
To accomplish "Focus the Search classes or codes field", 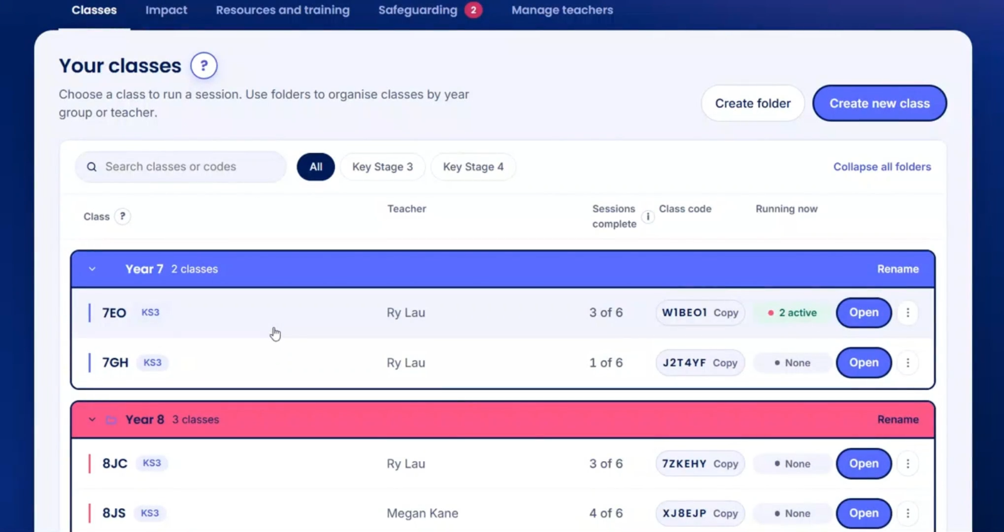I will tap(181, 167).
